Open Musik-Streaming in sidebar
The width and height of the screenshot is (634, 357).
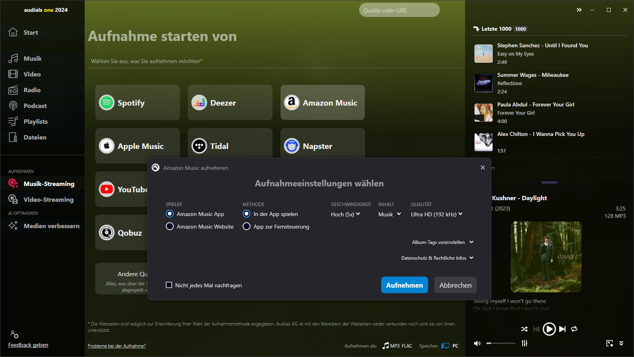coord(42,184)
